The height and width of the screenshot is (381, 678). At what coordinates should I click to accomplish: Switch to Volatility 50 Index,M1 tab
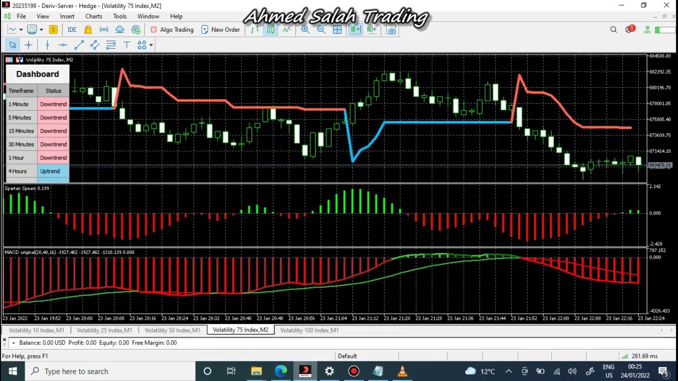[x=173, y=330]
